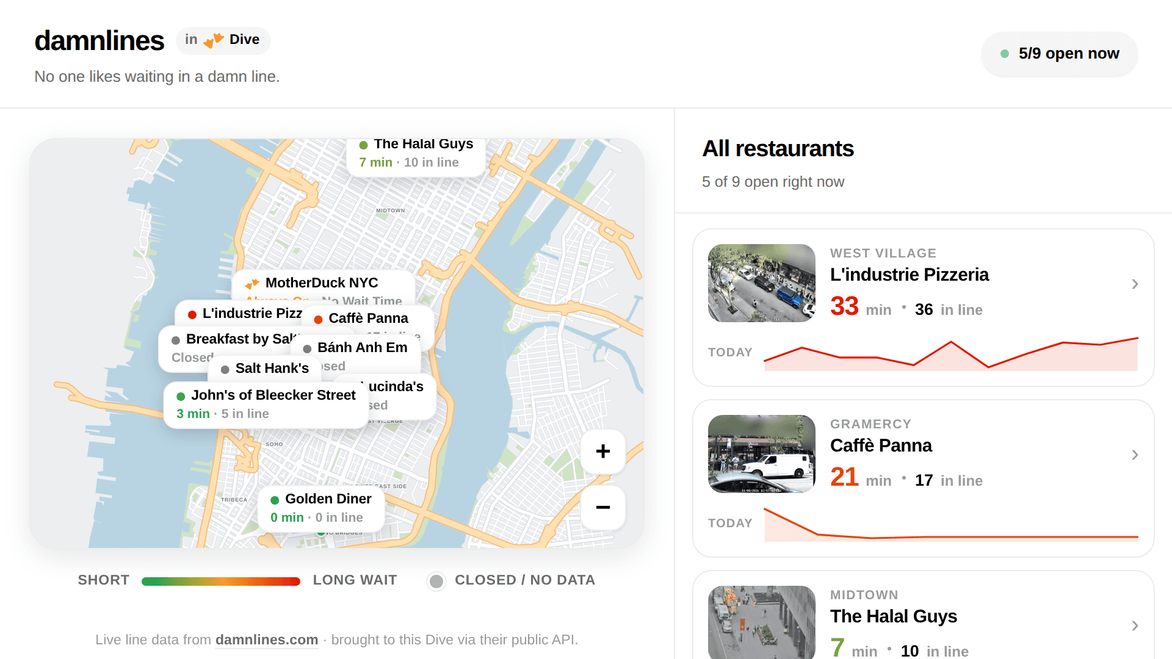Click the 'CLOSED / NO DATA' legend label
Image resolution: width=1172 pixels, height=659 pixels.
point(525,580)
